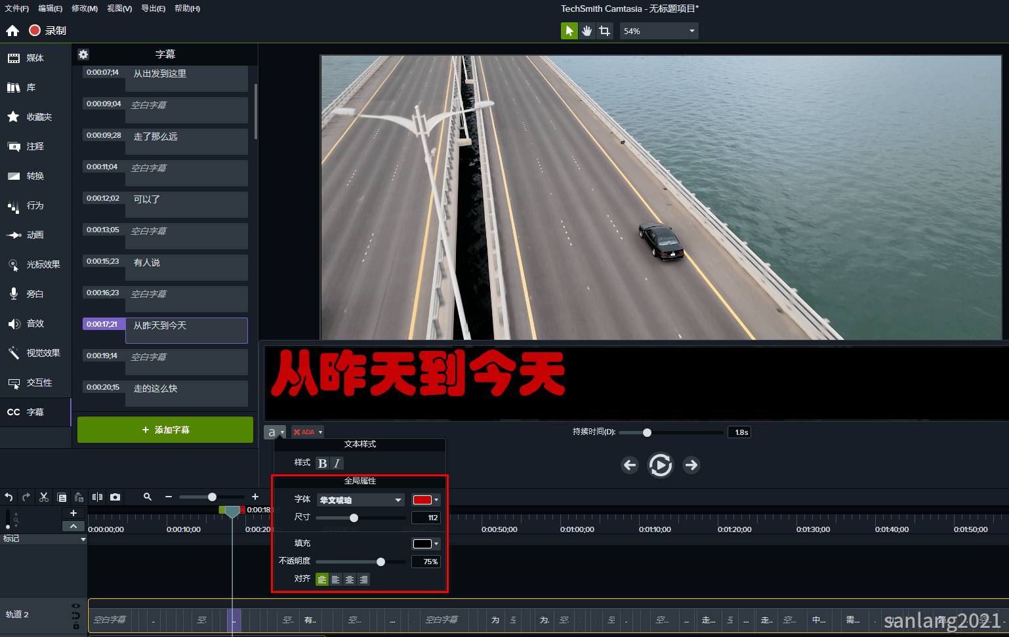Click the 添加字幕 add caption button

tap(165, 430)
